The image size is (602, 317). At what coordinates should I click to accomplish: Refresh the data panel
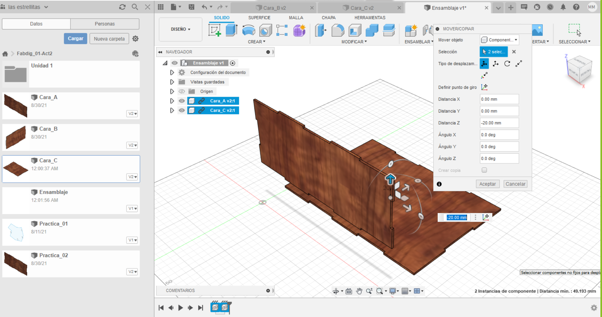[122, 7]
